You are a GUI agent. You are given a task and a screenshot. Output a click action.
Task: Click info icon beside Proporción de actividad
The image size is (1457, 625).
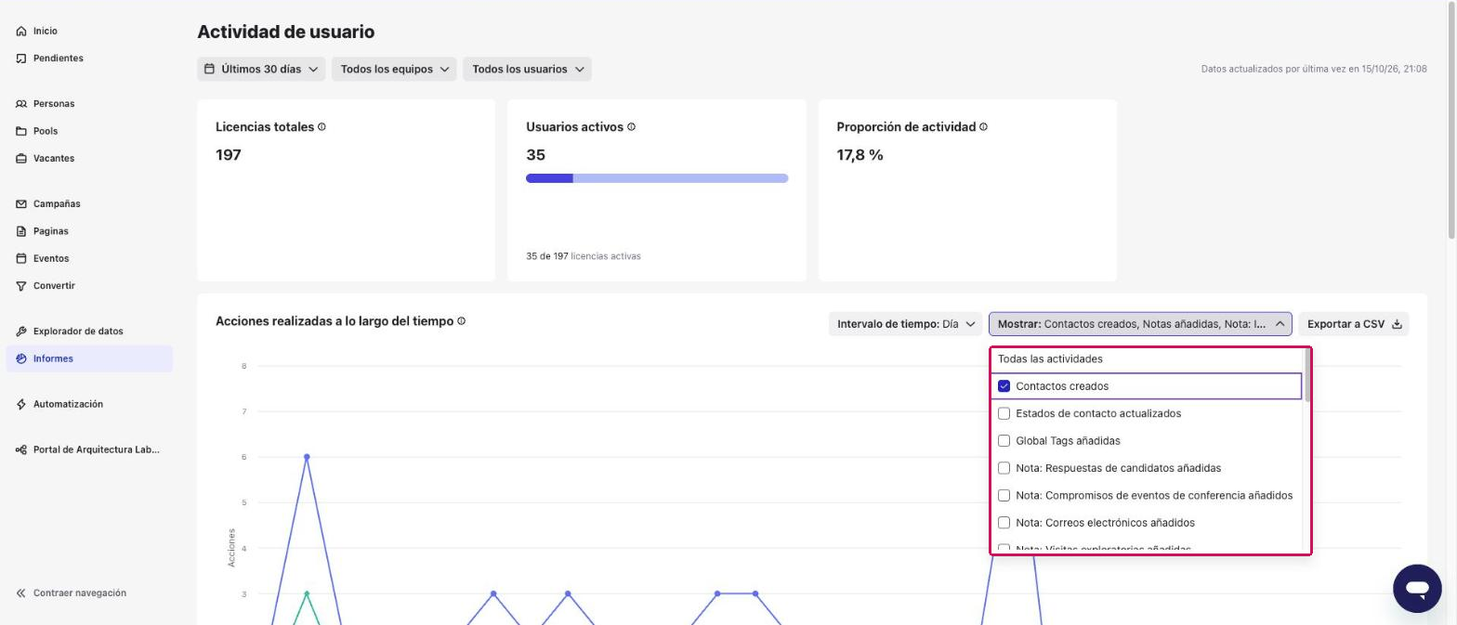[983, 127]
